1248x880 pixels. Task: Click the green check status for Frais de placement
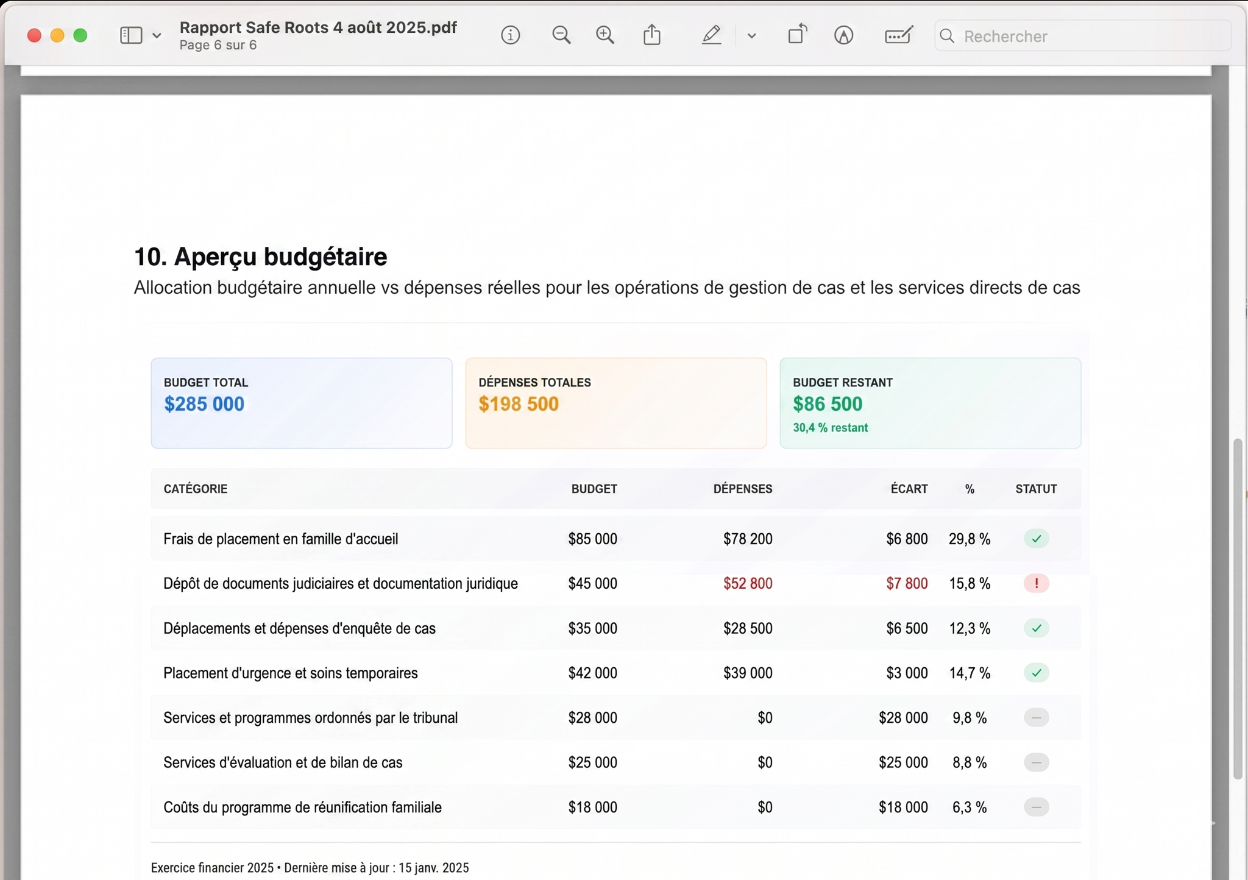point(1036,539)
